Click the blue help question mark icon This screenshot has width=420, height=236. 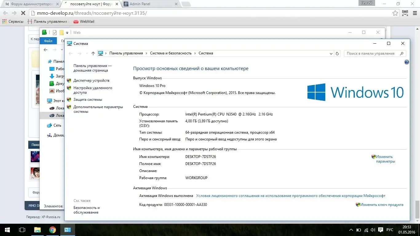click(x=407, y=62)
